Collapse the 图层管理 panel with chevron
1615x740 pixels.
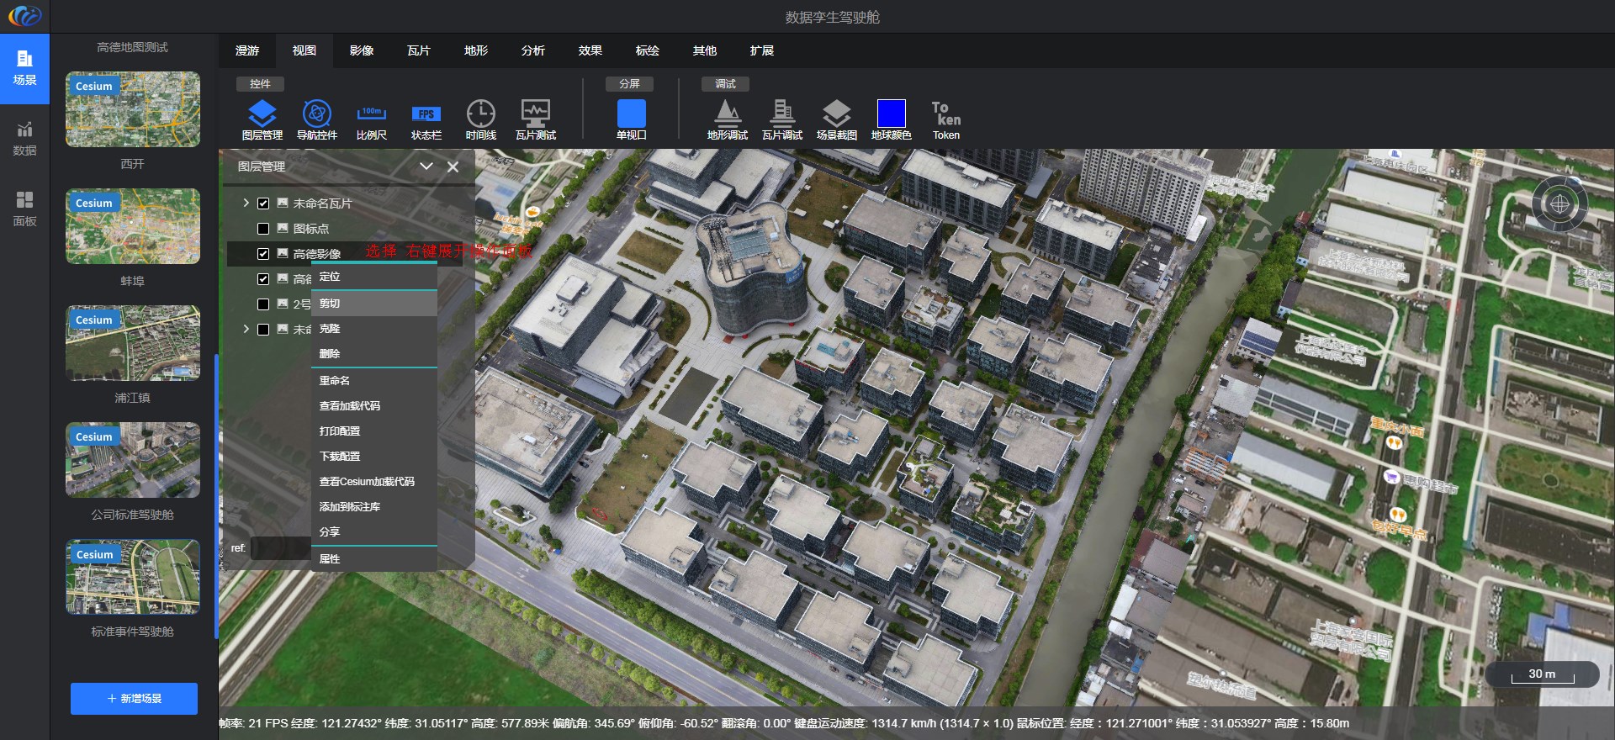(x=426, y=166)
